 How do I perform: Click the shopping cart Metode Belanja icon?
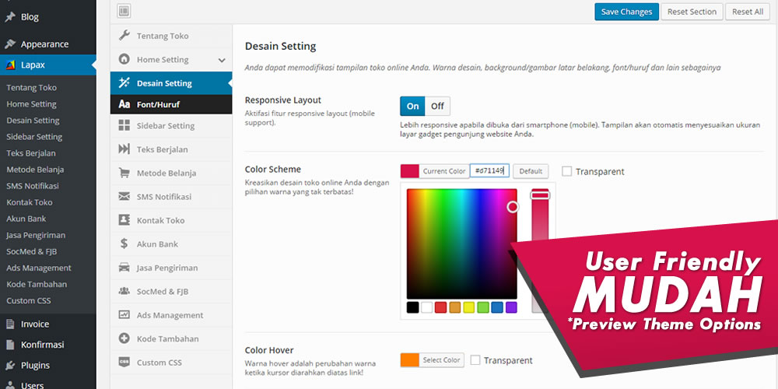pos(124,173)
